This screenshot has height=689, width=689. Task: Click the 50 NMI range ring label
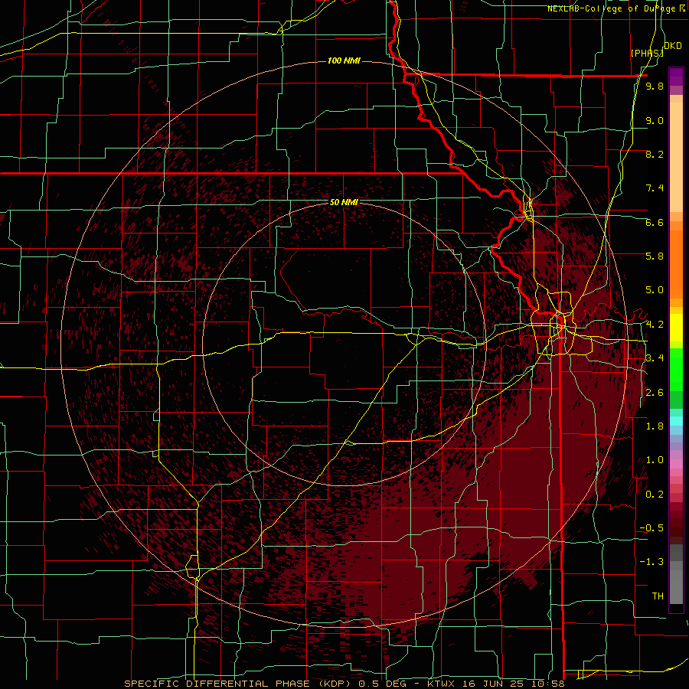tap(344, 202)
